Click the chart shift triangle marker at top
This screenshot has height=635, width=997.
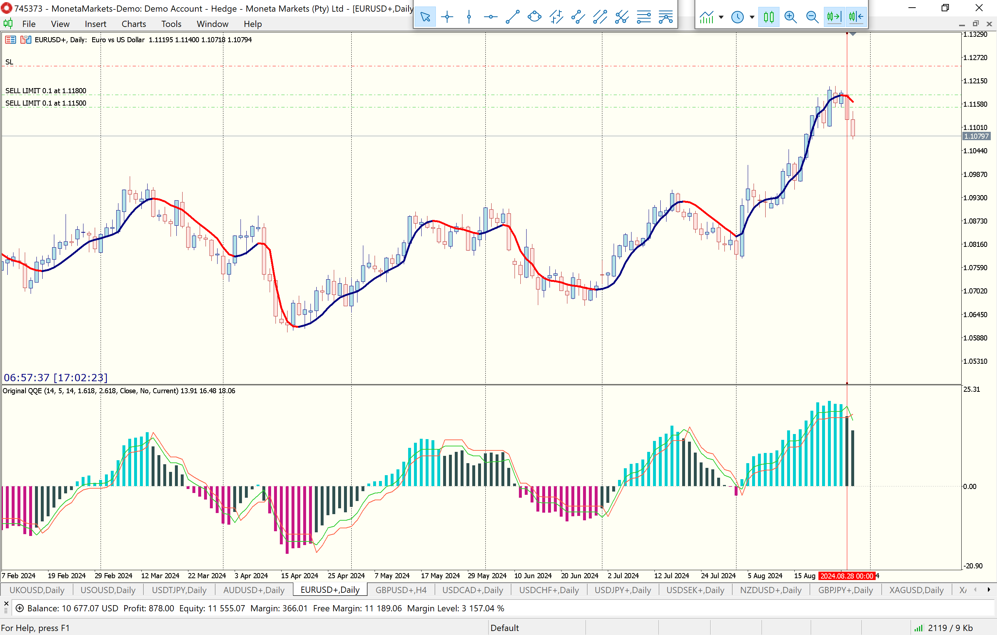(853, 34)
